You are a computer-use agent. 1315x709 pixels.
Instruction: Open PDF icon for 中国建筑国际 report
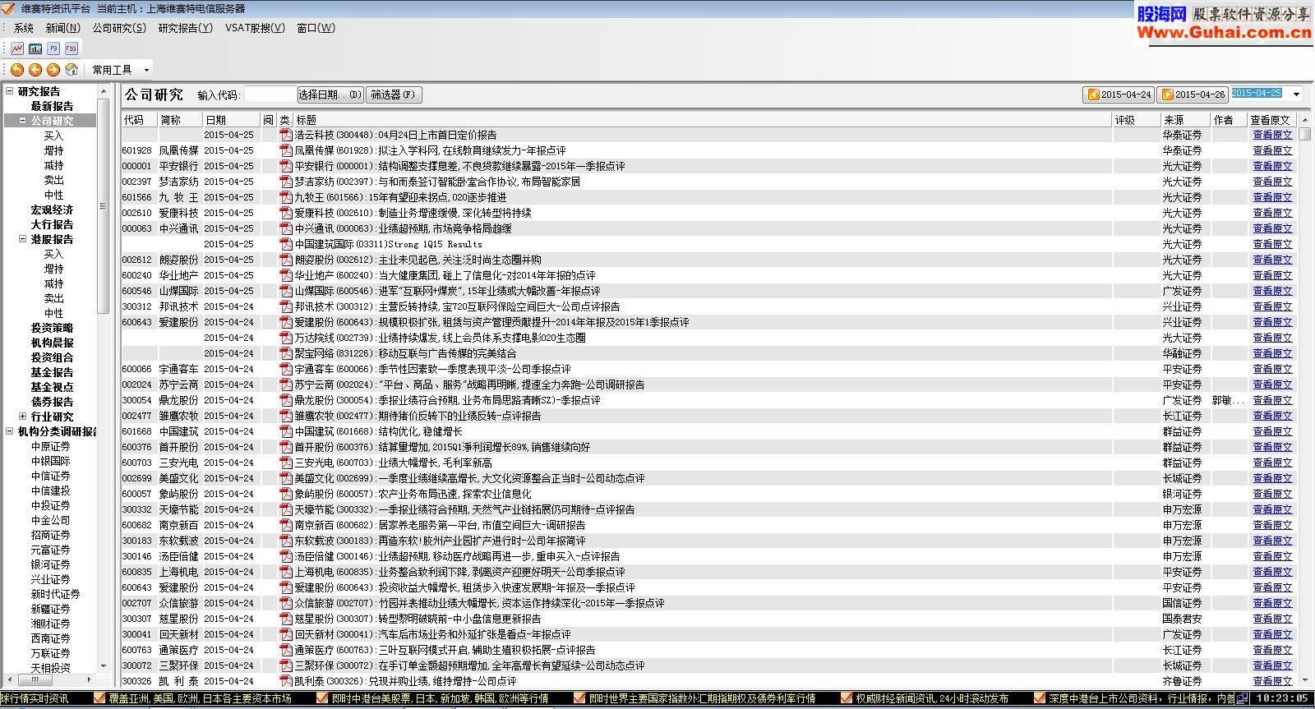[x=286, y=244]
